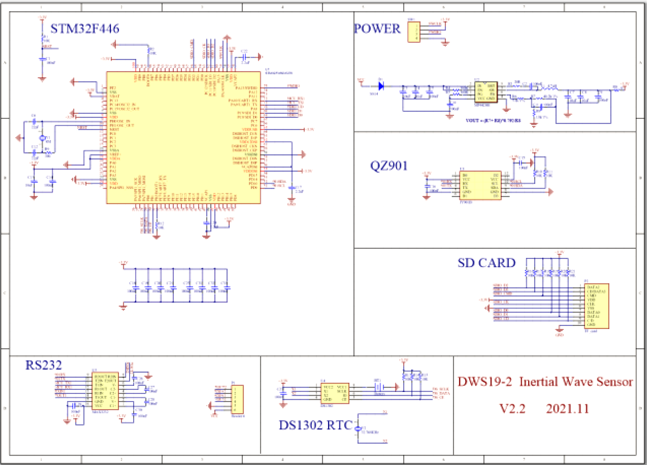Click the POWER section heading
Screen dimensions: 647x465
[377, 29]
